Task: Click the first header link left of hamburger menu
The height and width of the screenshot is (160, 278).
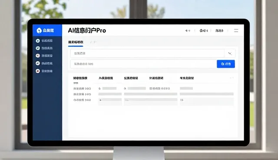Action: pyautogui.click(x=188, y=31)
